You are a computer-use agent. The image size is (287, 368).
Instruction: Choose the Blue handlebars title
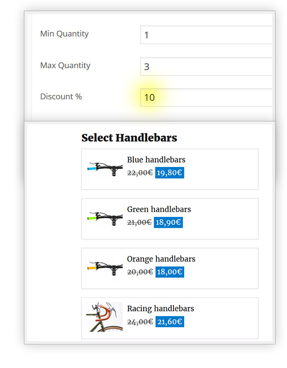(x=156, y=160)
